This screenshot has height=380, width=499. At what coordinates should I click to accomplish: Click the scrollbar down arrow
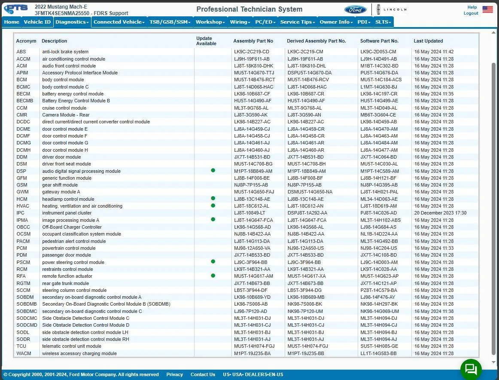point(493,362)
